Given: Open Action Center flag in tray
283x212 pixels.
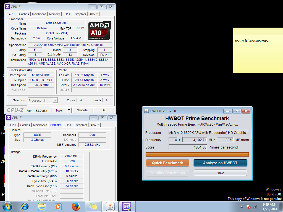Looking at the screenshot, I should pyautogui.click(x=248, y=207).
